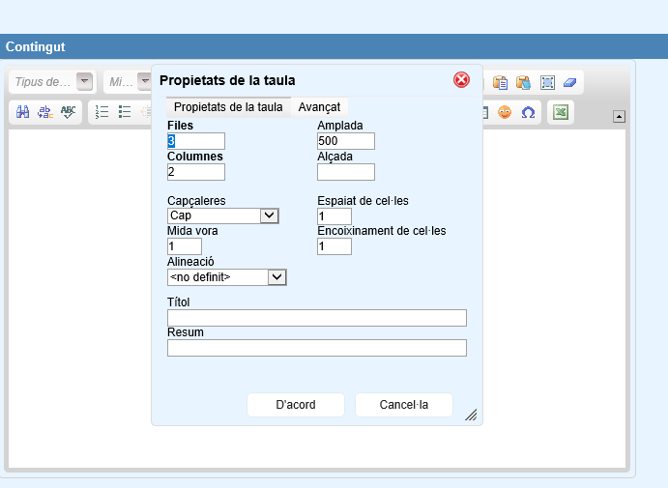
Task: Click the green Excel spreadsheet icon
Action: click(x=560, y=112)
